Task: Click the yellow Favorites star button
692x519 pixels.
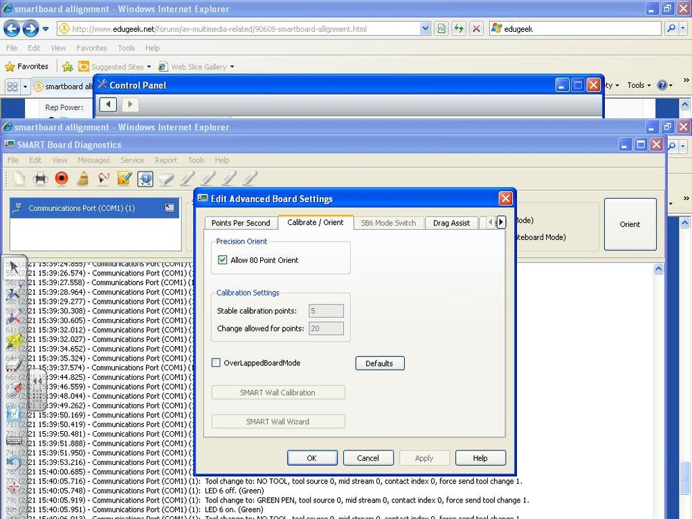Action: pos(26,66)
